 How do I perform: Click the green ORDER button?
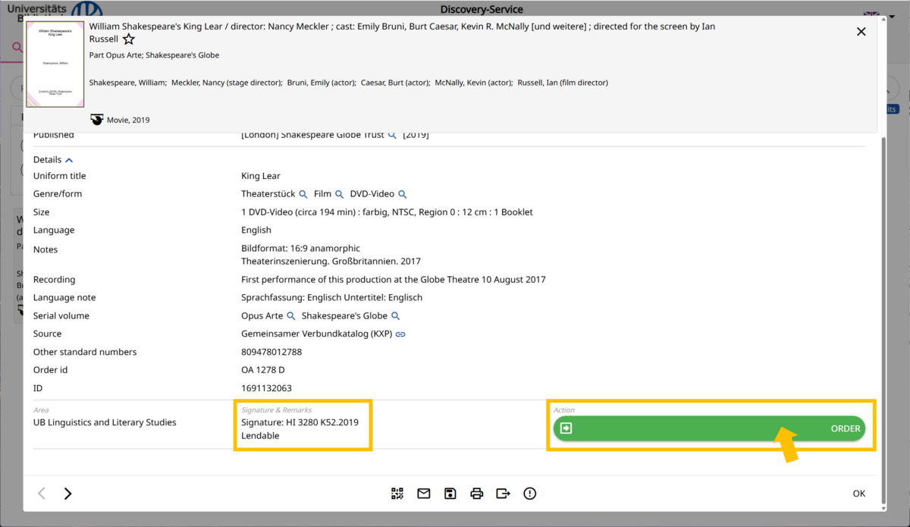pos(709,428)
